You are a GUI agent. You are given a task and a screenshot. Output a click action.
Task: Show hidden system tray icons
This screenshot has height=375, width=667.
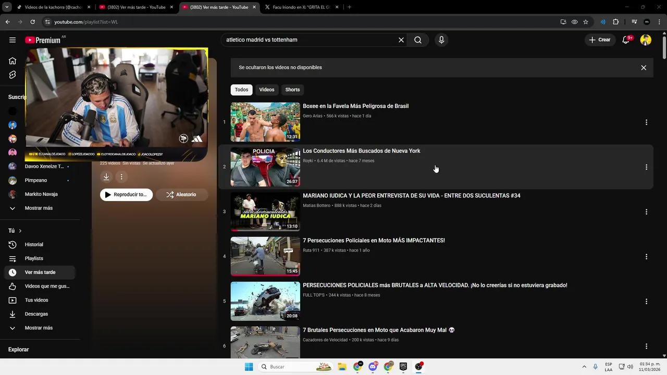(584, 367)
